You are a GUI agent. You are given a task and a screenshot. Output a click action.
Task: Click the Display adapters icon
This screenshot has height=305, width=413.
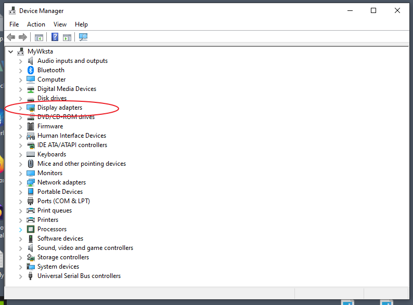point(31,108)
